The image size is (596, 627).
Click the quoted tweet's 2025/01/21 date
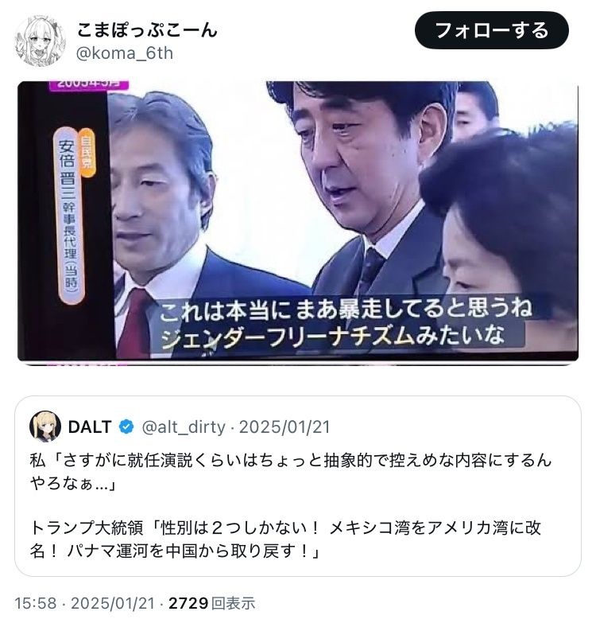pyautogui.click(x=284, y=426)
